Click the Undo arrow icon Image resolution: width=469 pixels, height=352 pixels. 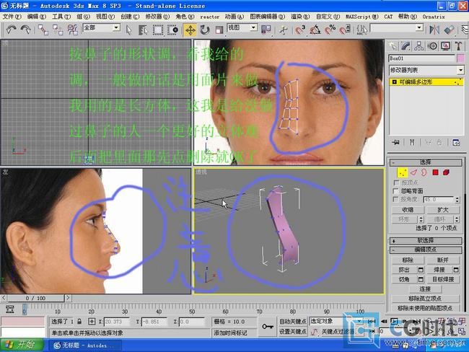coord(12,30)
